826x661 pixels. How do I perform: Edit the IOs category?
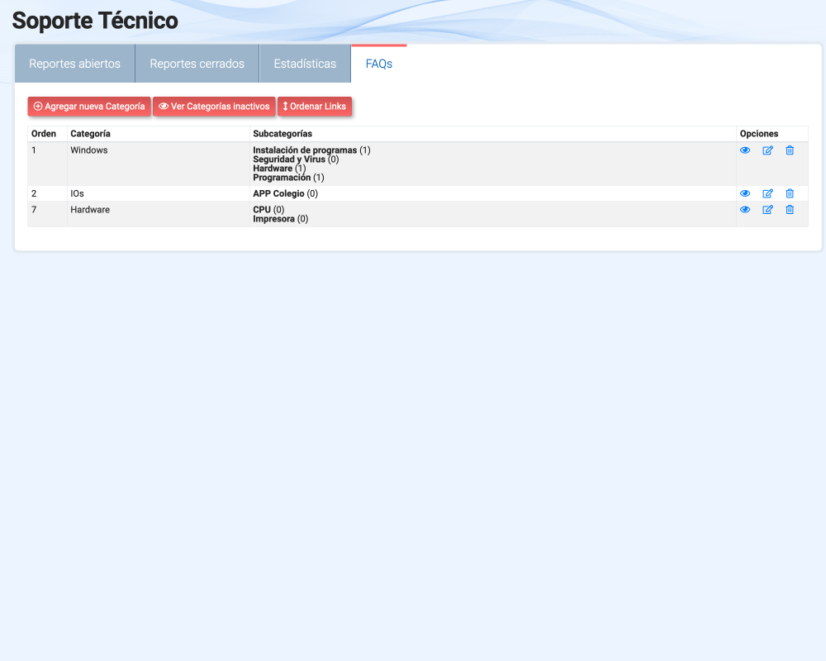coord(767,193)
